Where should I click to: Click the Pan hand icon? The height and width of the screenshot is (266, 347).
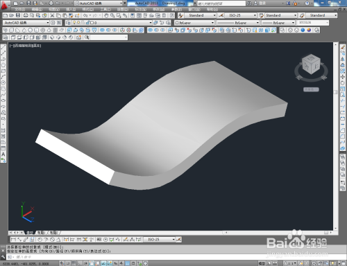point(106,15)
